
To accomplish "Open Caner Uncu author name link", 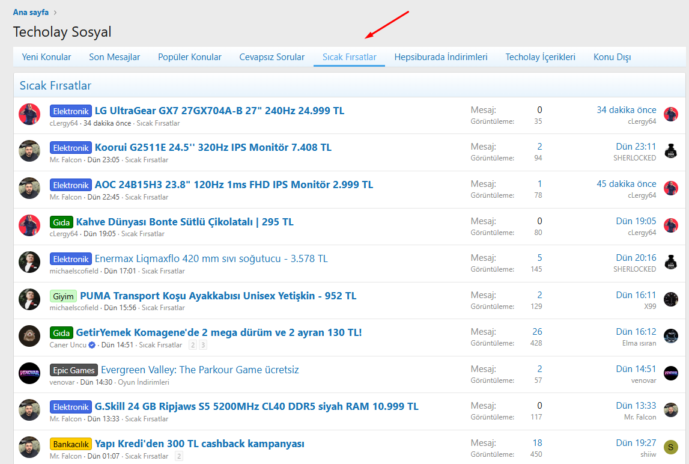I will click(x=68, y=345).
